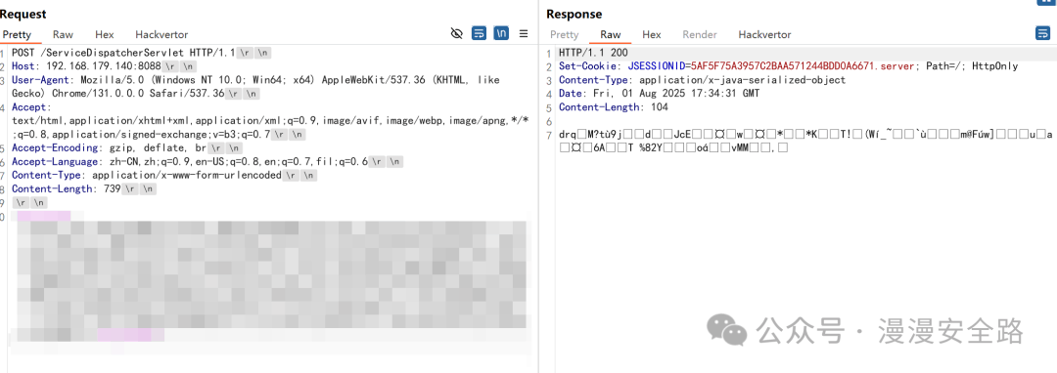1057x373 pixels.
Task: Click the response Date header line
Action: point(660,94)
